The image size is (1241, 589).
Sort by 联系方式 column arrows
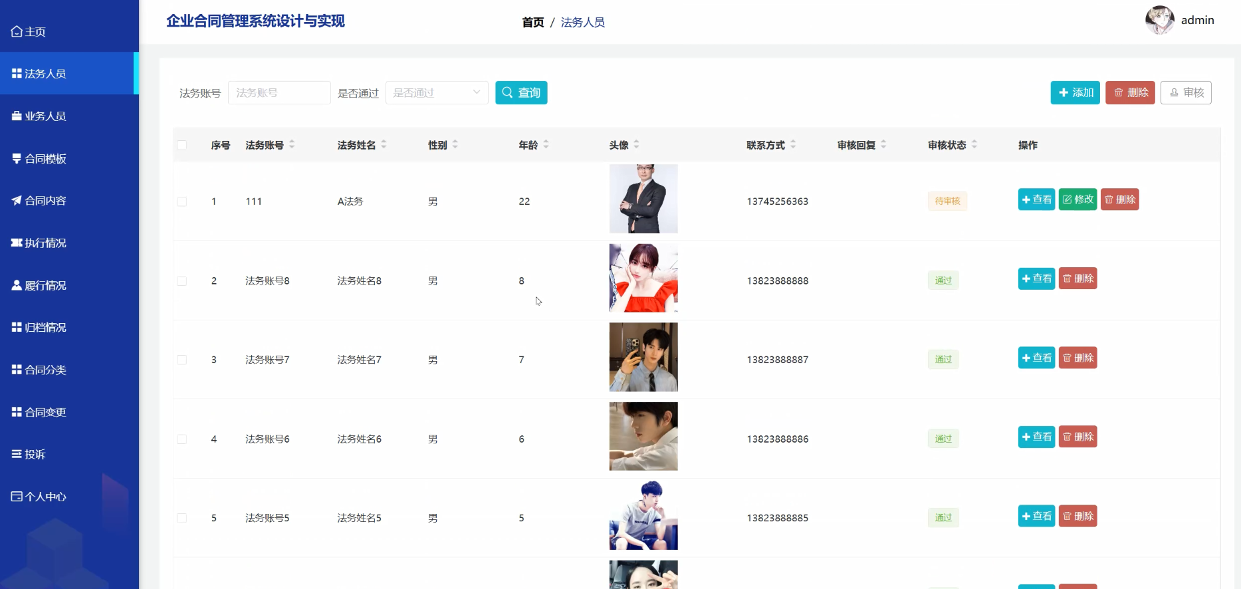pos(793,144)
